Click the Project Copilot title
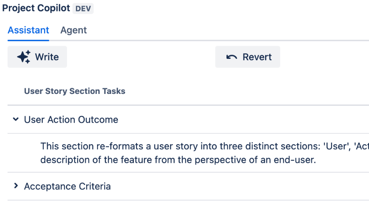This screenshot has width=369, height=209. pyautogui.click(x=36, y=8)
